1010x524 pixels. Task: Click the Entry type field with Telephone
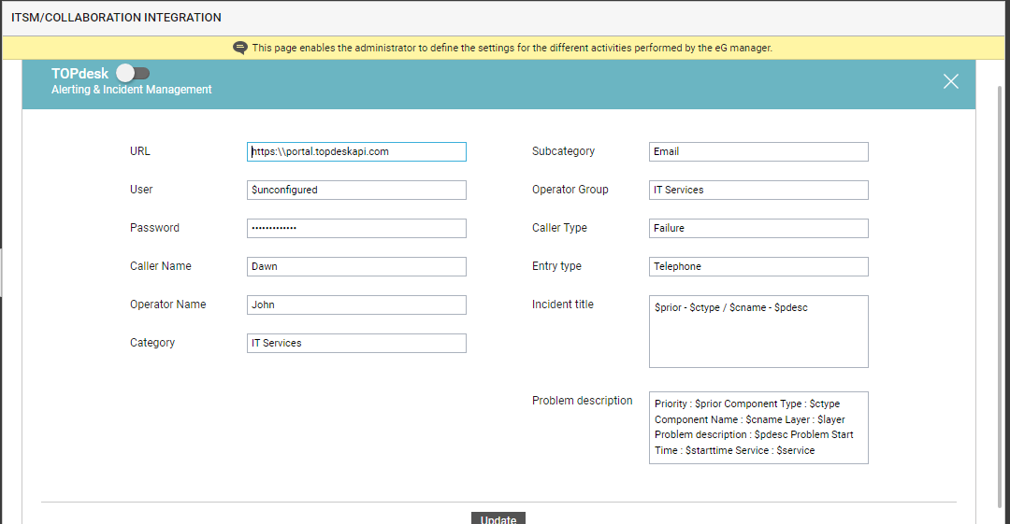pos(758,266)
